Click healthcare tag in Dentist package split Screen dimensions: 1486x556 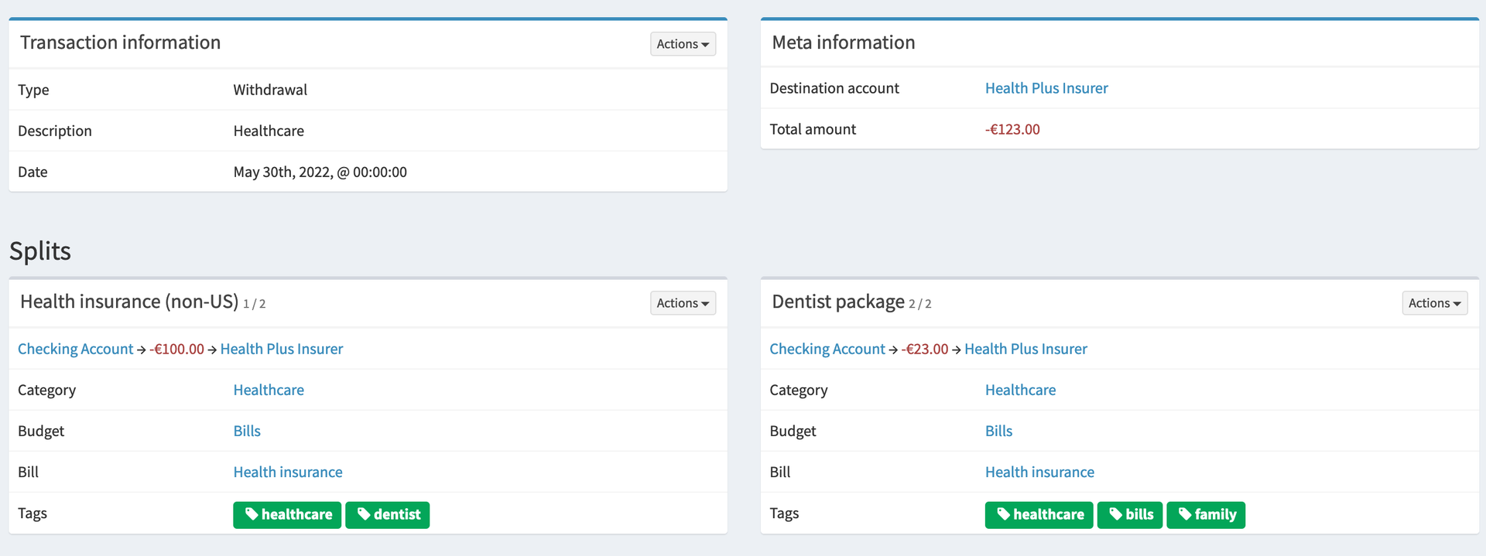click(1039, 515)
